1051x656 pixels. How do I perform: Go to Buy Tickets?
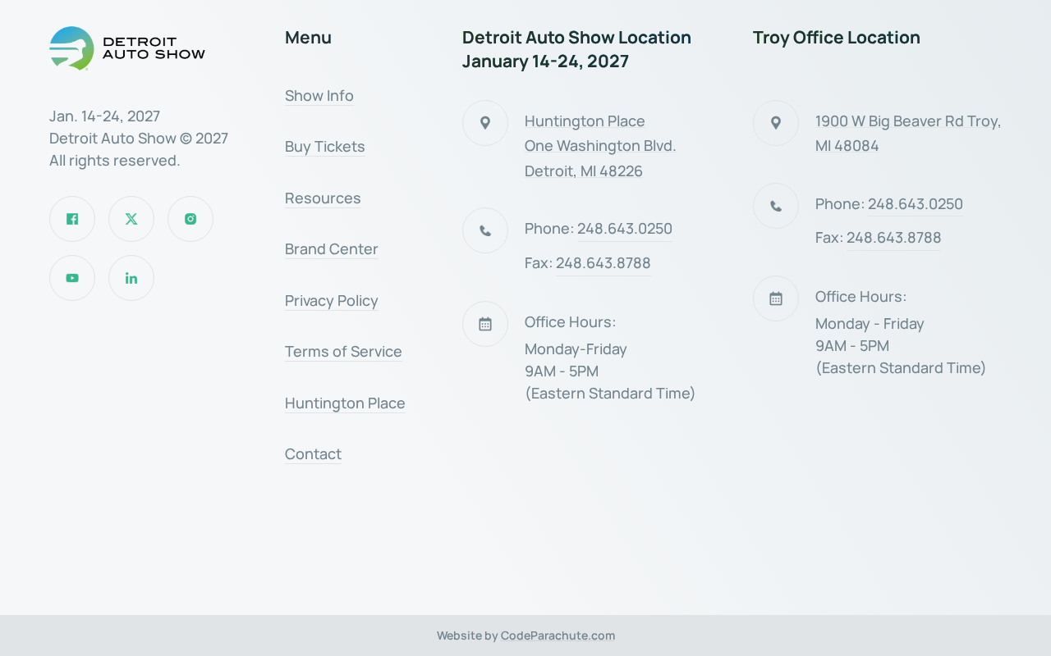click(x=325, y=147)
